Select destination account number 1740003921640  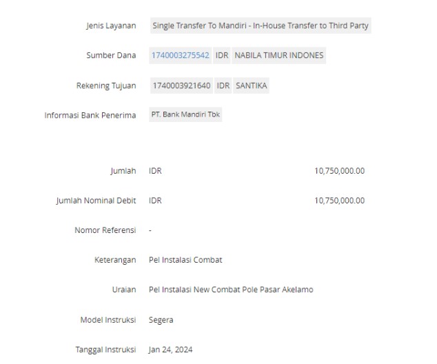click(181, 85)
